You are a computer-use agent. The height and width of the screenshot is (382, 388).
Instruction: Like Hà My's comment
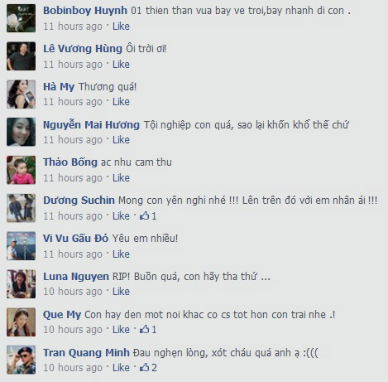coord(121,102)
